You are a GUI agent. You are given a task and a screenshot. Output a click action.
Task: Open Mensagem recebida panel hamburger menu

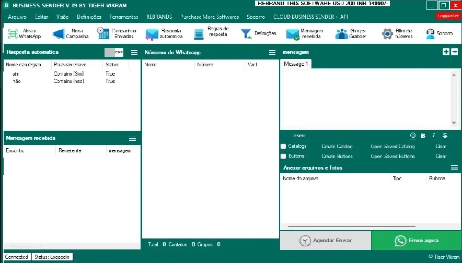coord(133,139)
